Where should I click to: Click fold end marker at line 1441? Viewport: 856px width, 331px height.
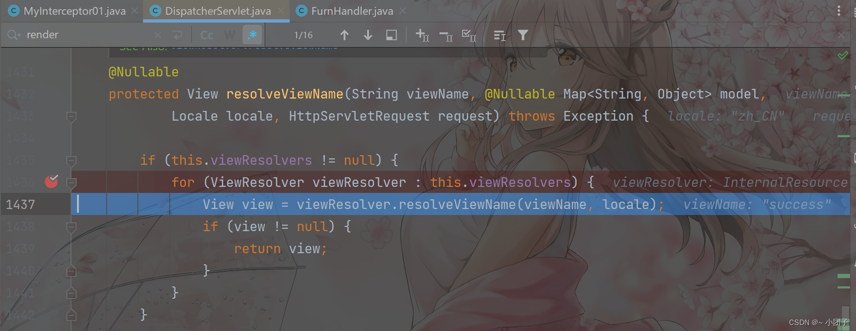pos(71,293)
